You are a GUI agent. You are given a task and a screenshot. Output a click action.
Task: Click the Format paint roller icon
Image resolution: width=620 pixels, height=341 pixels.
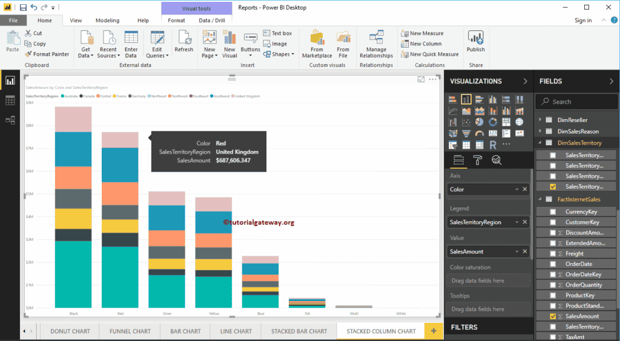[x=478, y=160]
